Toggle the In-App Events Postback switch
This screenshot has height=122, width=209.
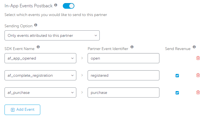pyautogui.click(x=68, y=6)
